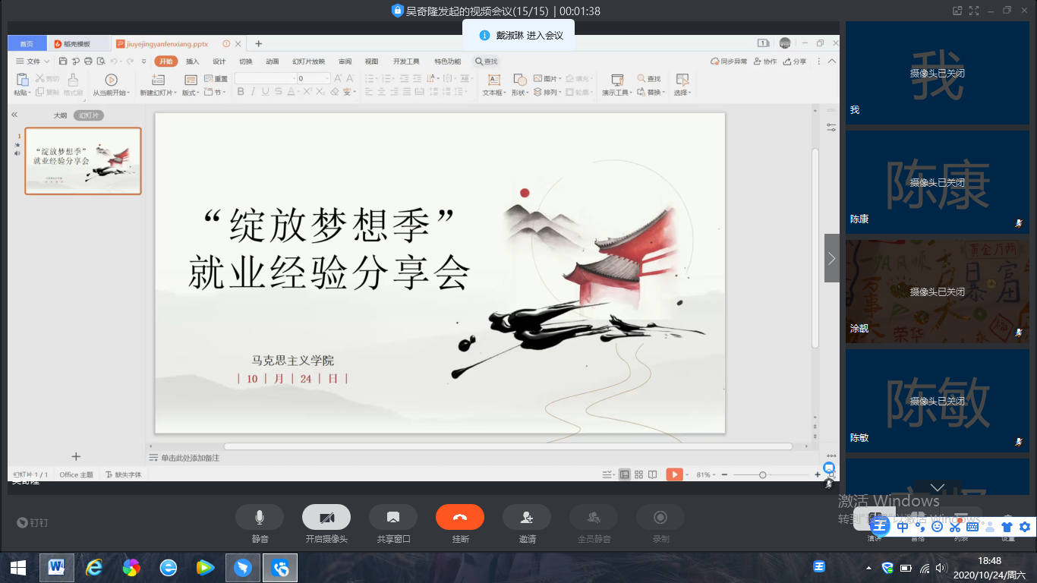Viewport: 1037px width, 583px height.
Task: Turn on camera via 开启摄像头
Action: [326, 517]
